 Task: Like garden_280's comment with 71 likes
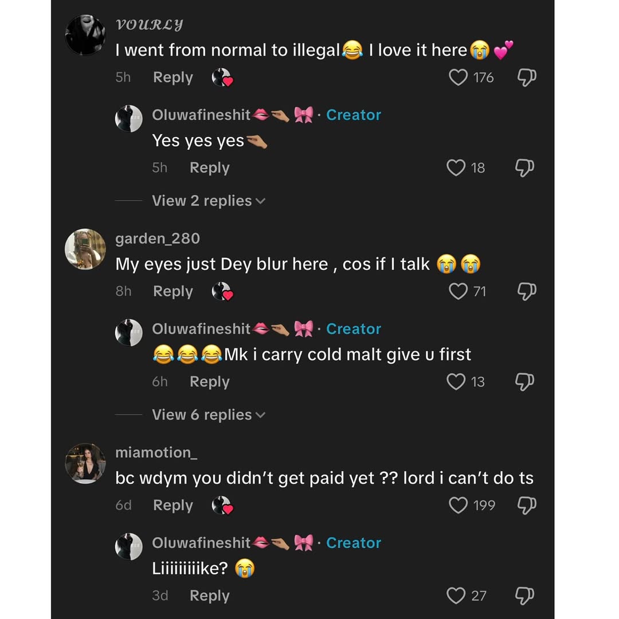[458, 292]
